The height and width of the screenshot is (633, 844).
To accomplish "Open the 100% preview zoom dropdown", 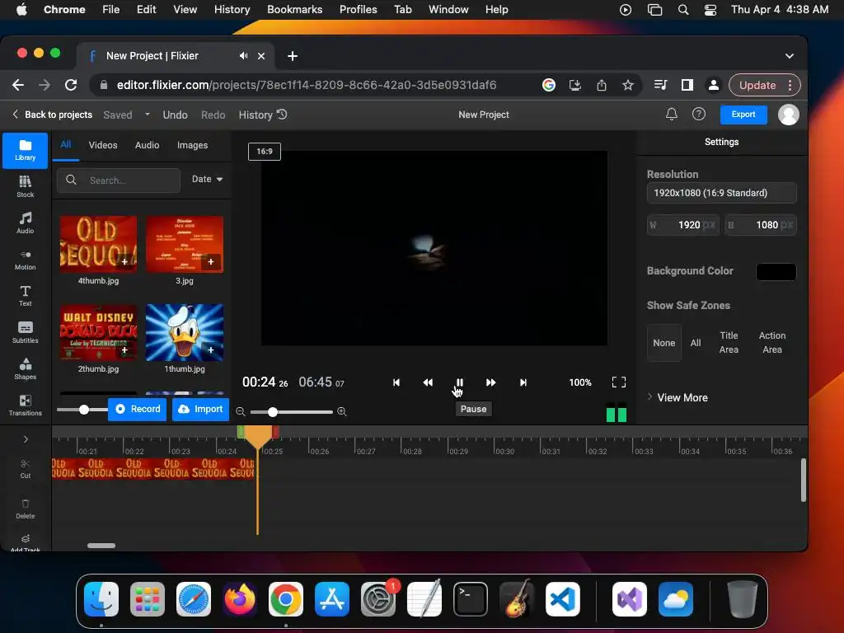I will (580, 382).
